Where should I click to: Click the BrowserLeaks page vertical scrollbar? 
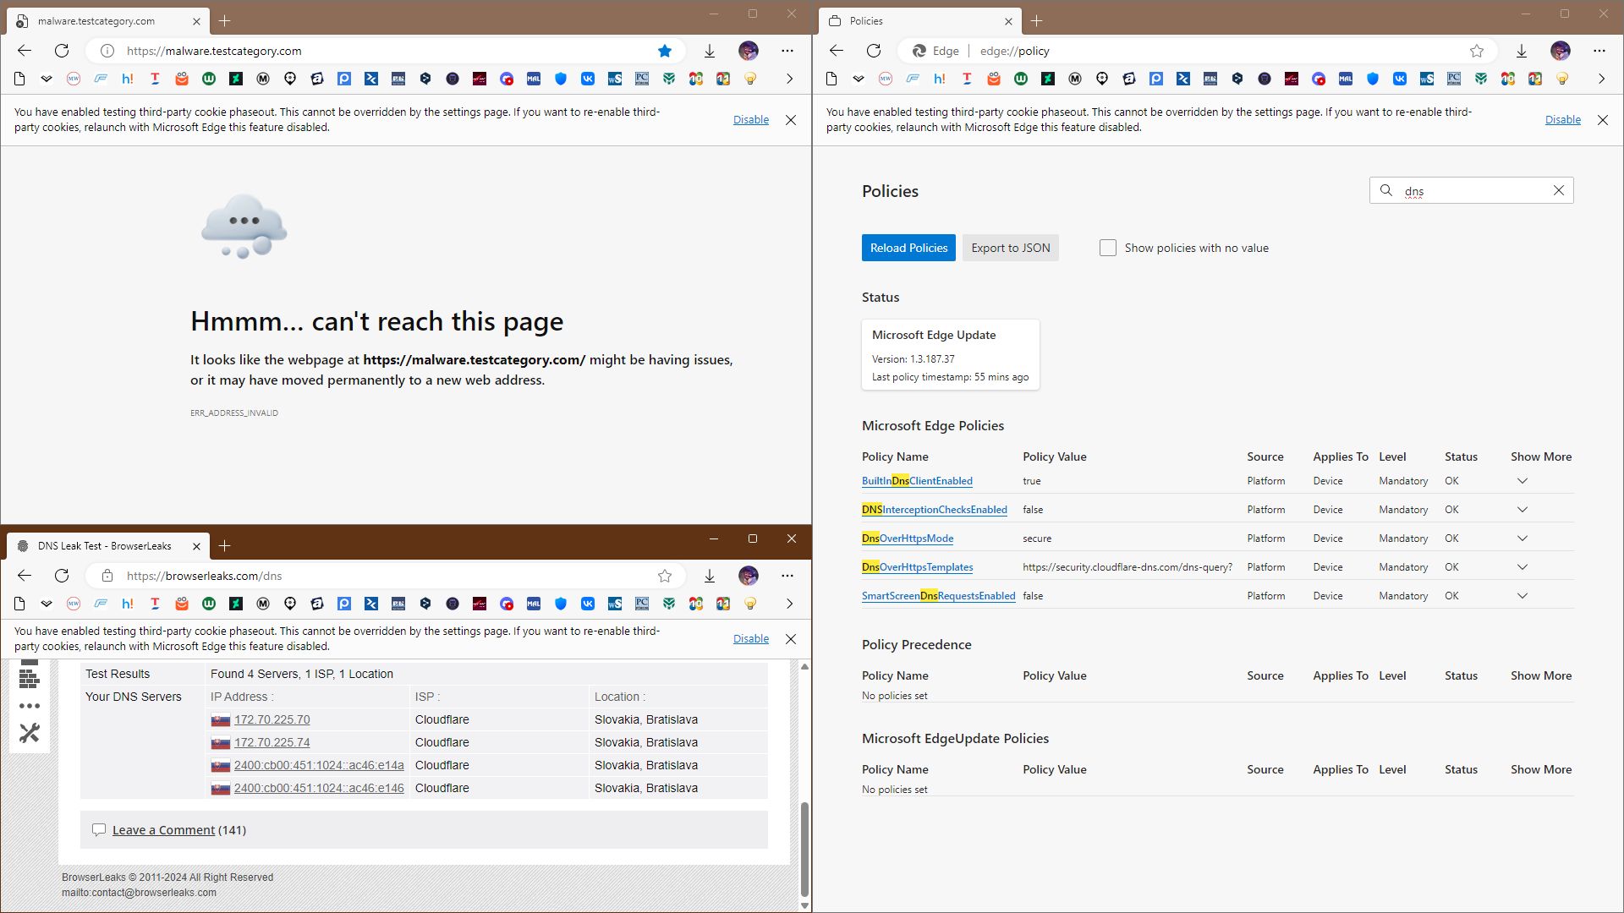(x=804, y=850)
